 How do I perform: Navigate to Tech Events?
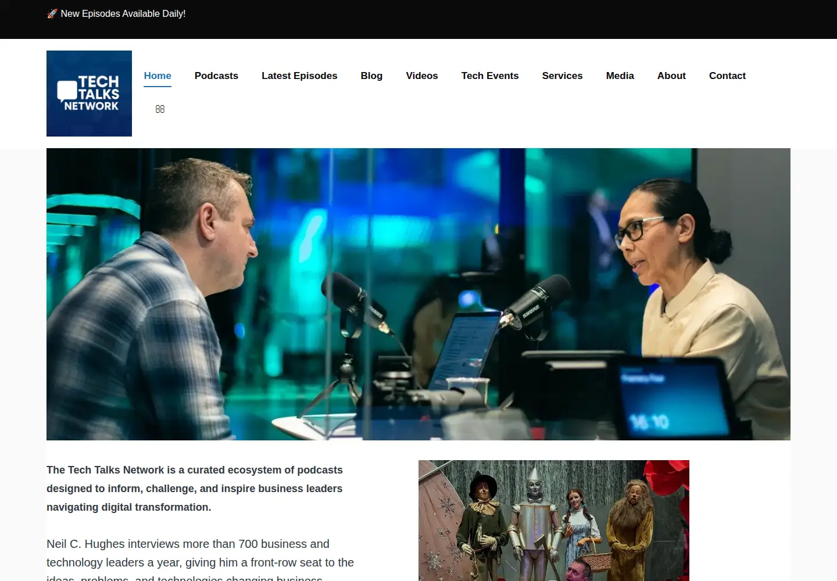pos(490,76)
